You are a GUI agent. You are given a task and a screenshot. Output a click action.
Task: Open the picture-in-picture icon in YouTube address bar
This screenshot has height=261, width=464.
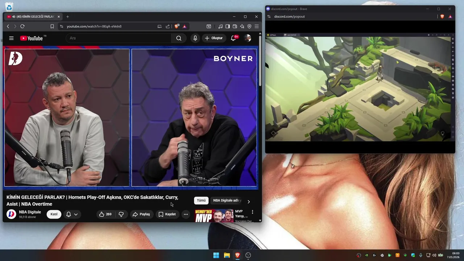[x=159, y=26]
